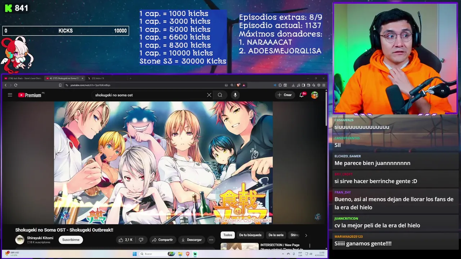Click chat message 'Siiiii ganamos gente!!!!'
This screenshot has width=461, height=259.
(363, 244)
